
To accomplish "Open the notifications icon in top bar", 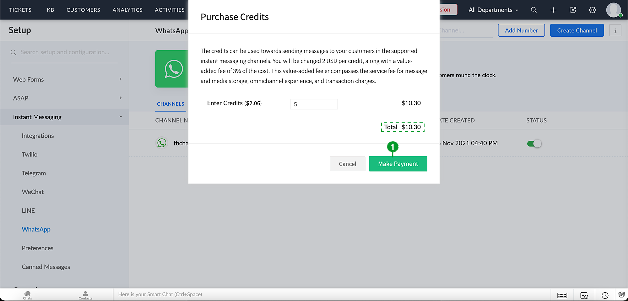I will [x=573, y=10].
